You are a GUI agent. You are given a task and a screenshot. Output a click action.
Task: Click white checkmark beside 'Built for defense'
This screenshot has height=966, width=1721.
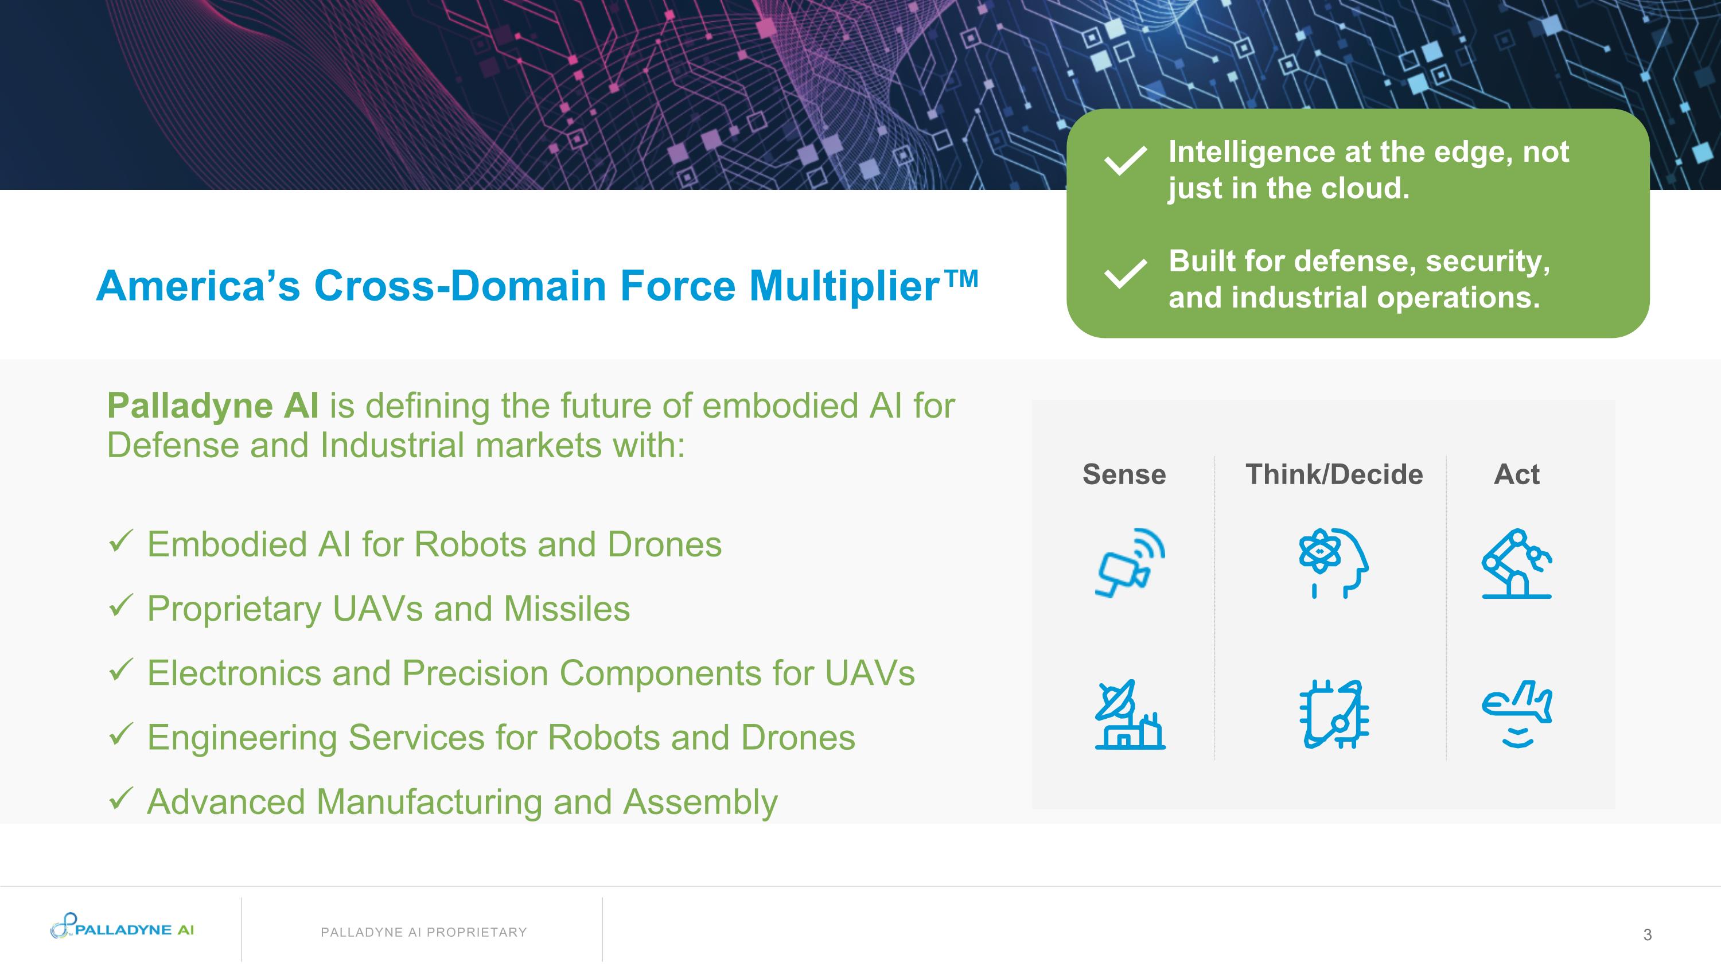pyautogui.click(x=1125, y=273)
